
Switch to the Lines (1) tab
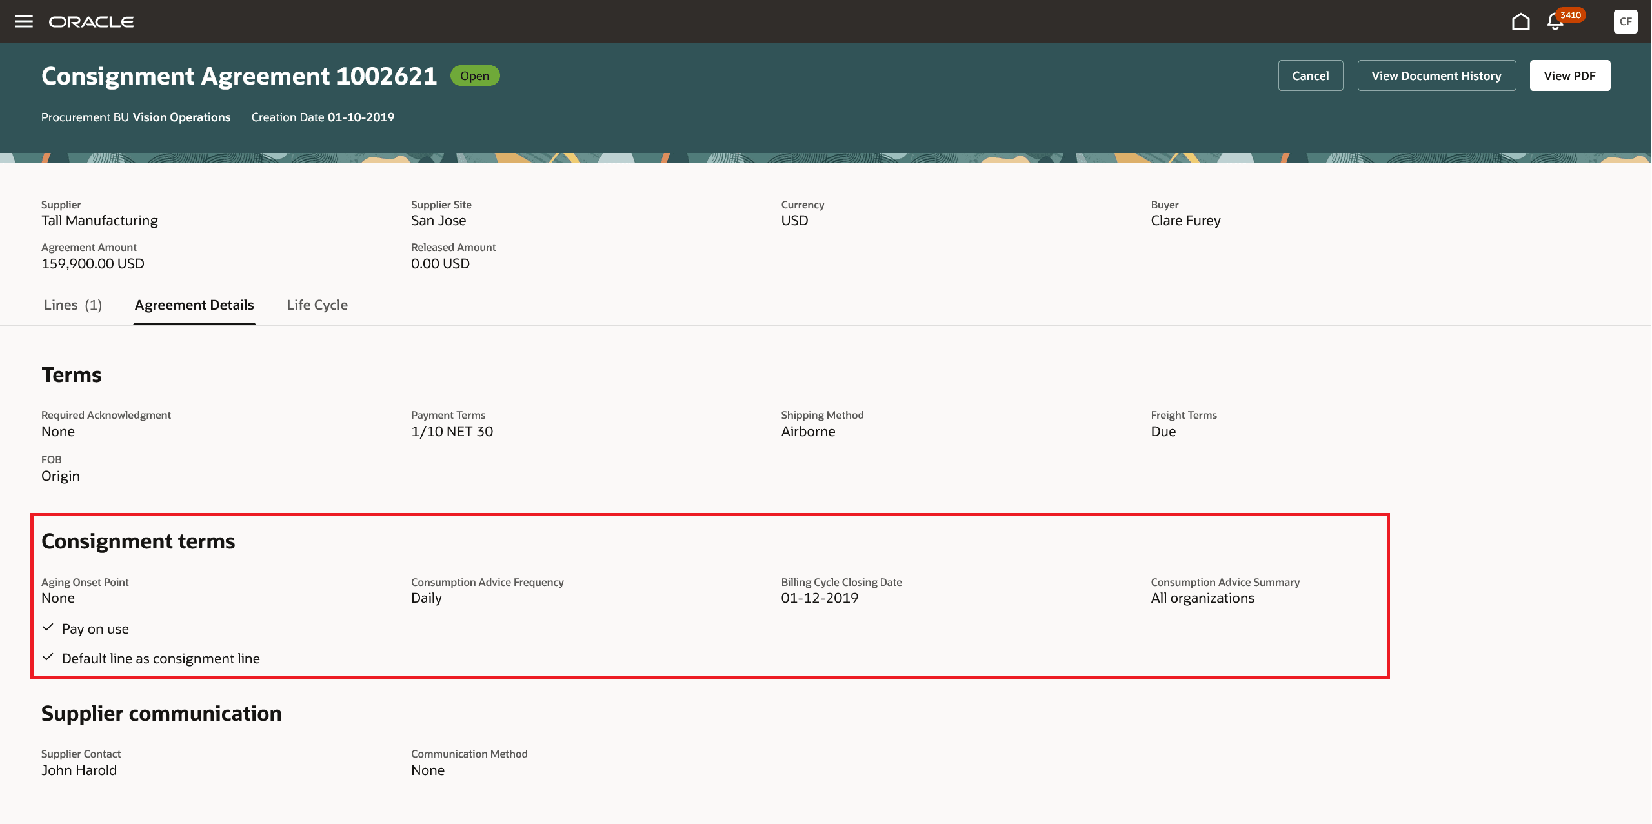73,305
